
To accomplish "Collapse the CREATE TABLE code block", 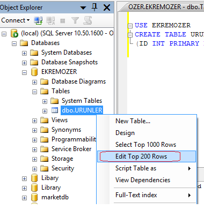I will tap(130, 35).
